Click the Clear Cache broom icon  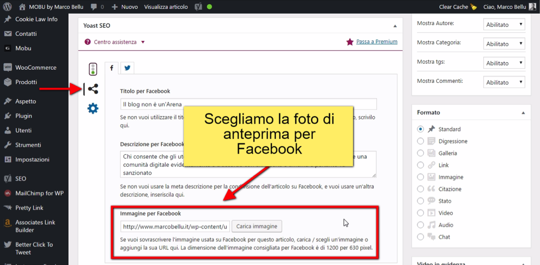pos(474,7)
